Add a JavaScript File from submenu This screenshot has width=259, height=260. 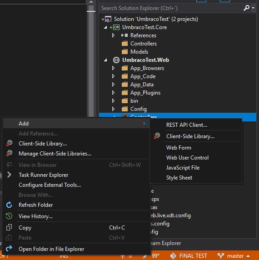(196, 168)
